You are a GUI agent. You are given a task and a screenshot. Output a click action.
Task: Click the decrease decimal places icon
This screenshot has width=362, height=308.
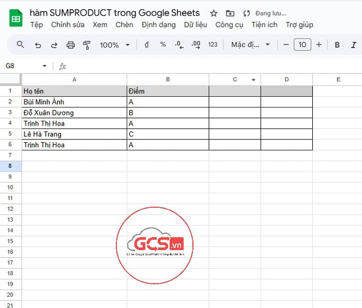point(179,45)
